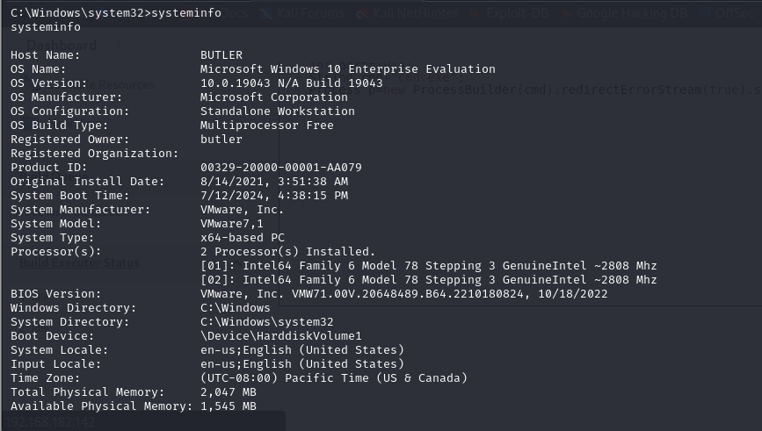
Task: Click the Time Zone value
Action: click(x=333, y=378)
